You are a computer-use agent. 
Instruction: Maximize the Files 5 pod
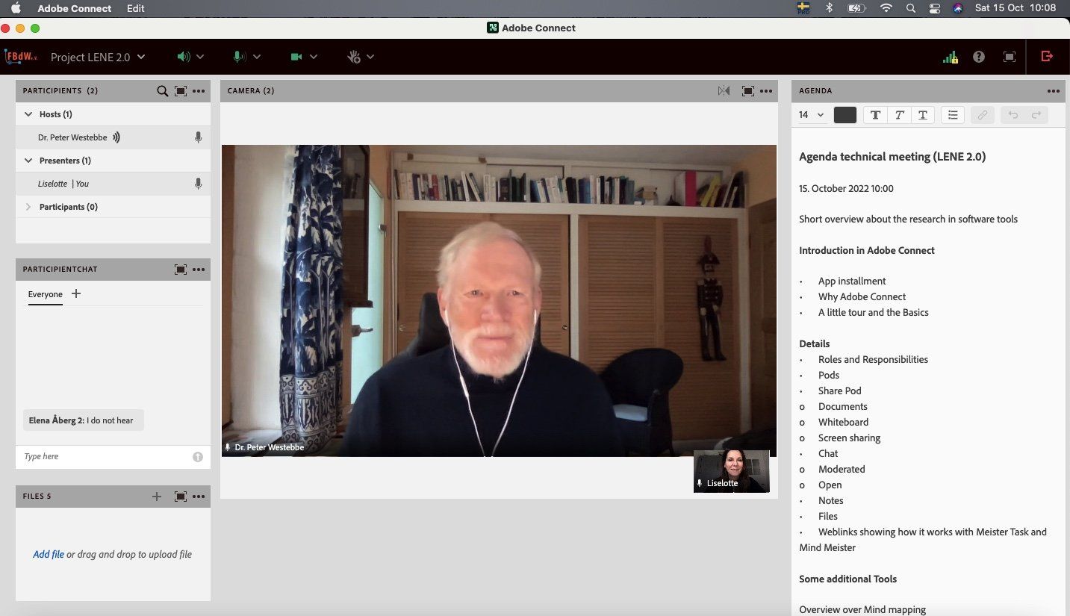coord(181,497)
